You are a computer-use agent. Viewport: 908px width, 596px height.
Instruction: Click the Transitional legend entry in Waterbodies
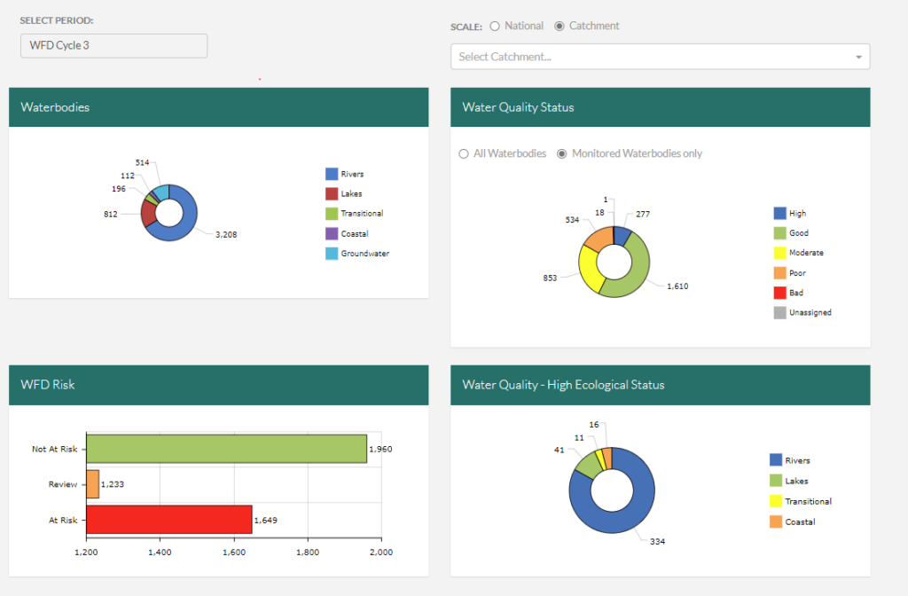pyautogui.click(x=362, y=214)
